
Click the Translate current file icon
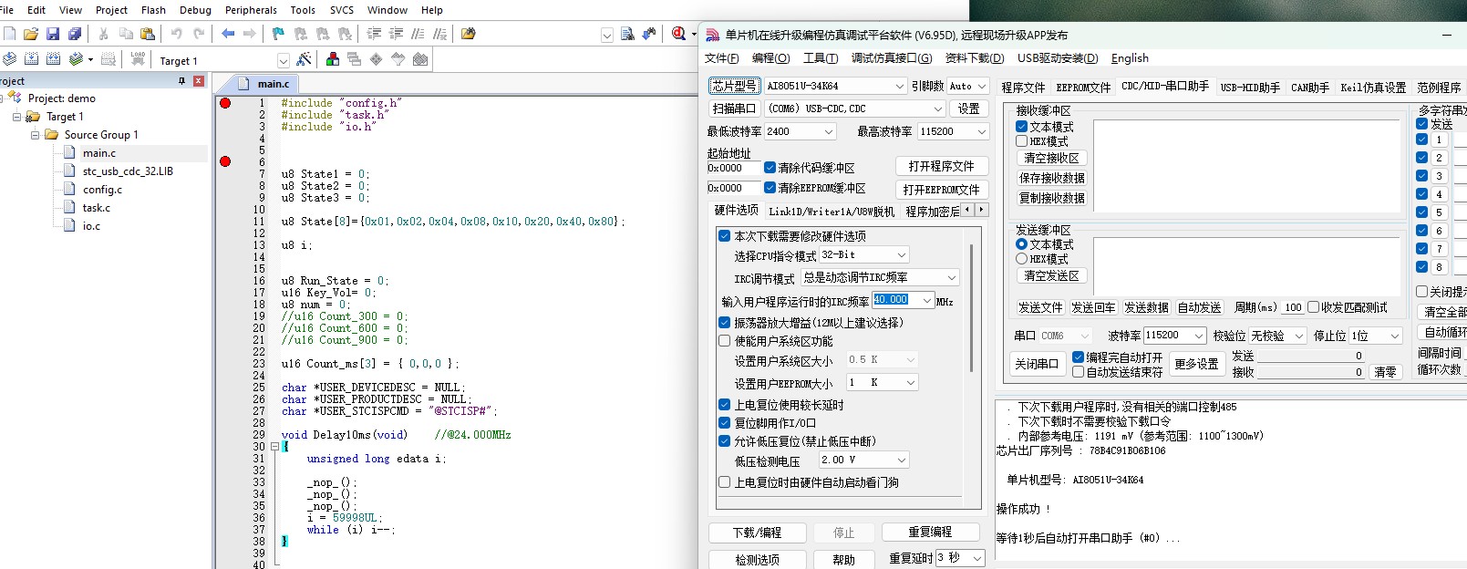pos(9,59)
